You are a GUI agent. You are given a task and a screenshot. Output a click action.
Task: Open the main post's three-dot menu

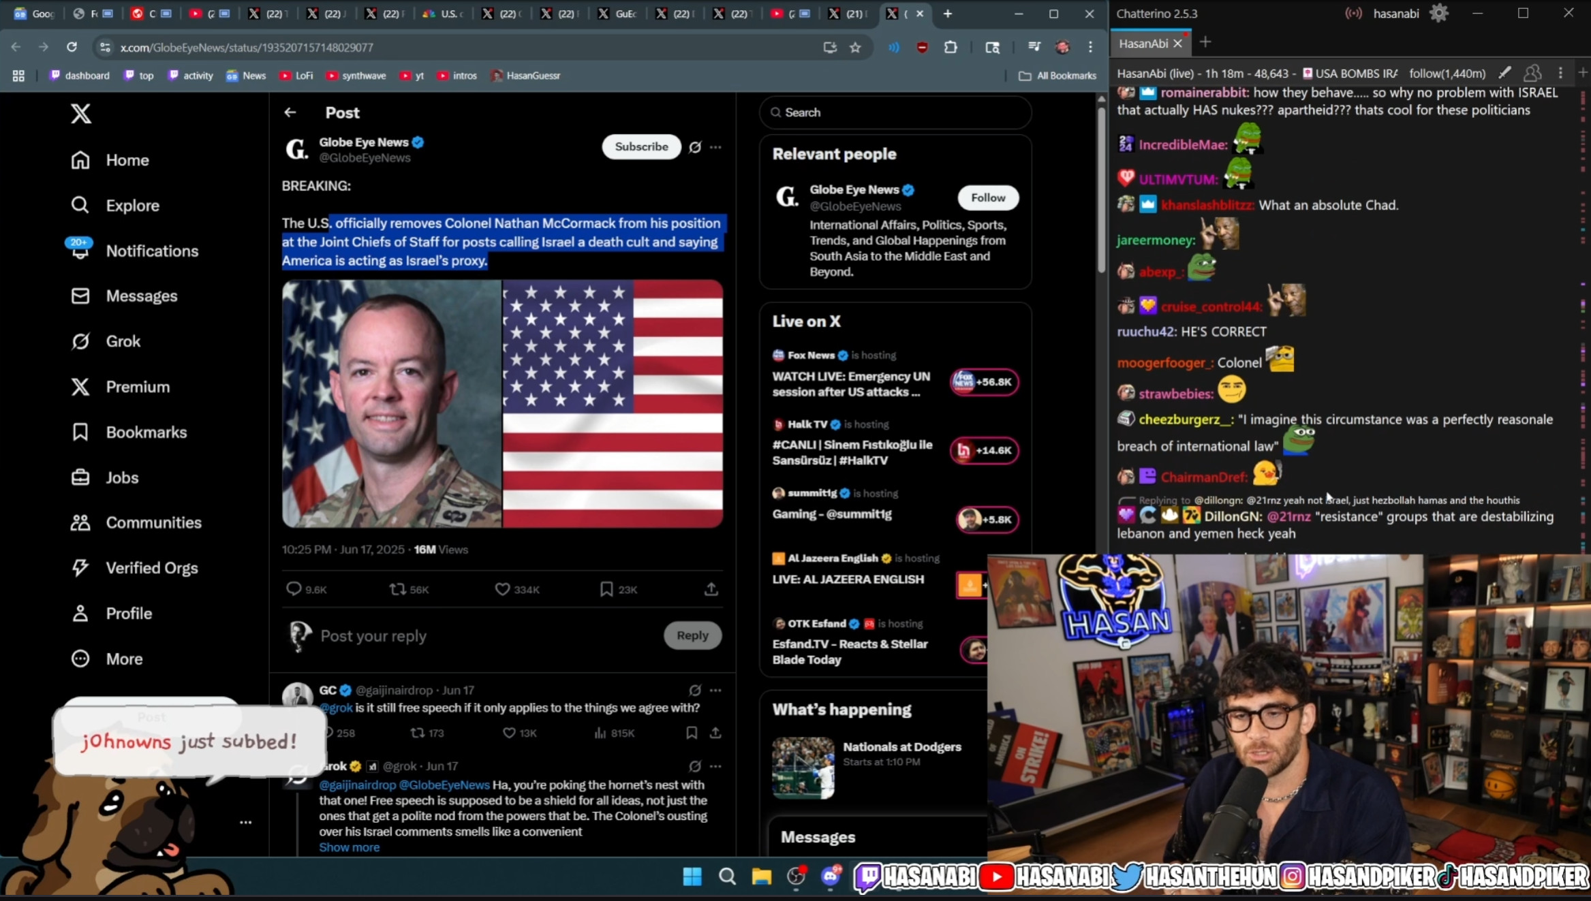[715, 147]
